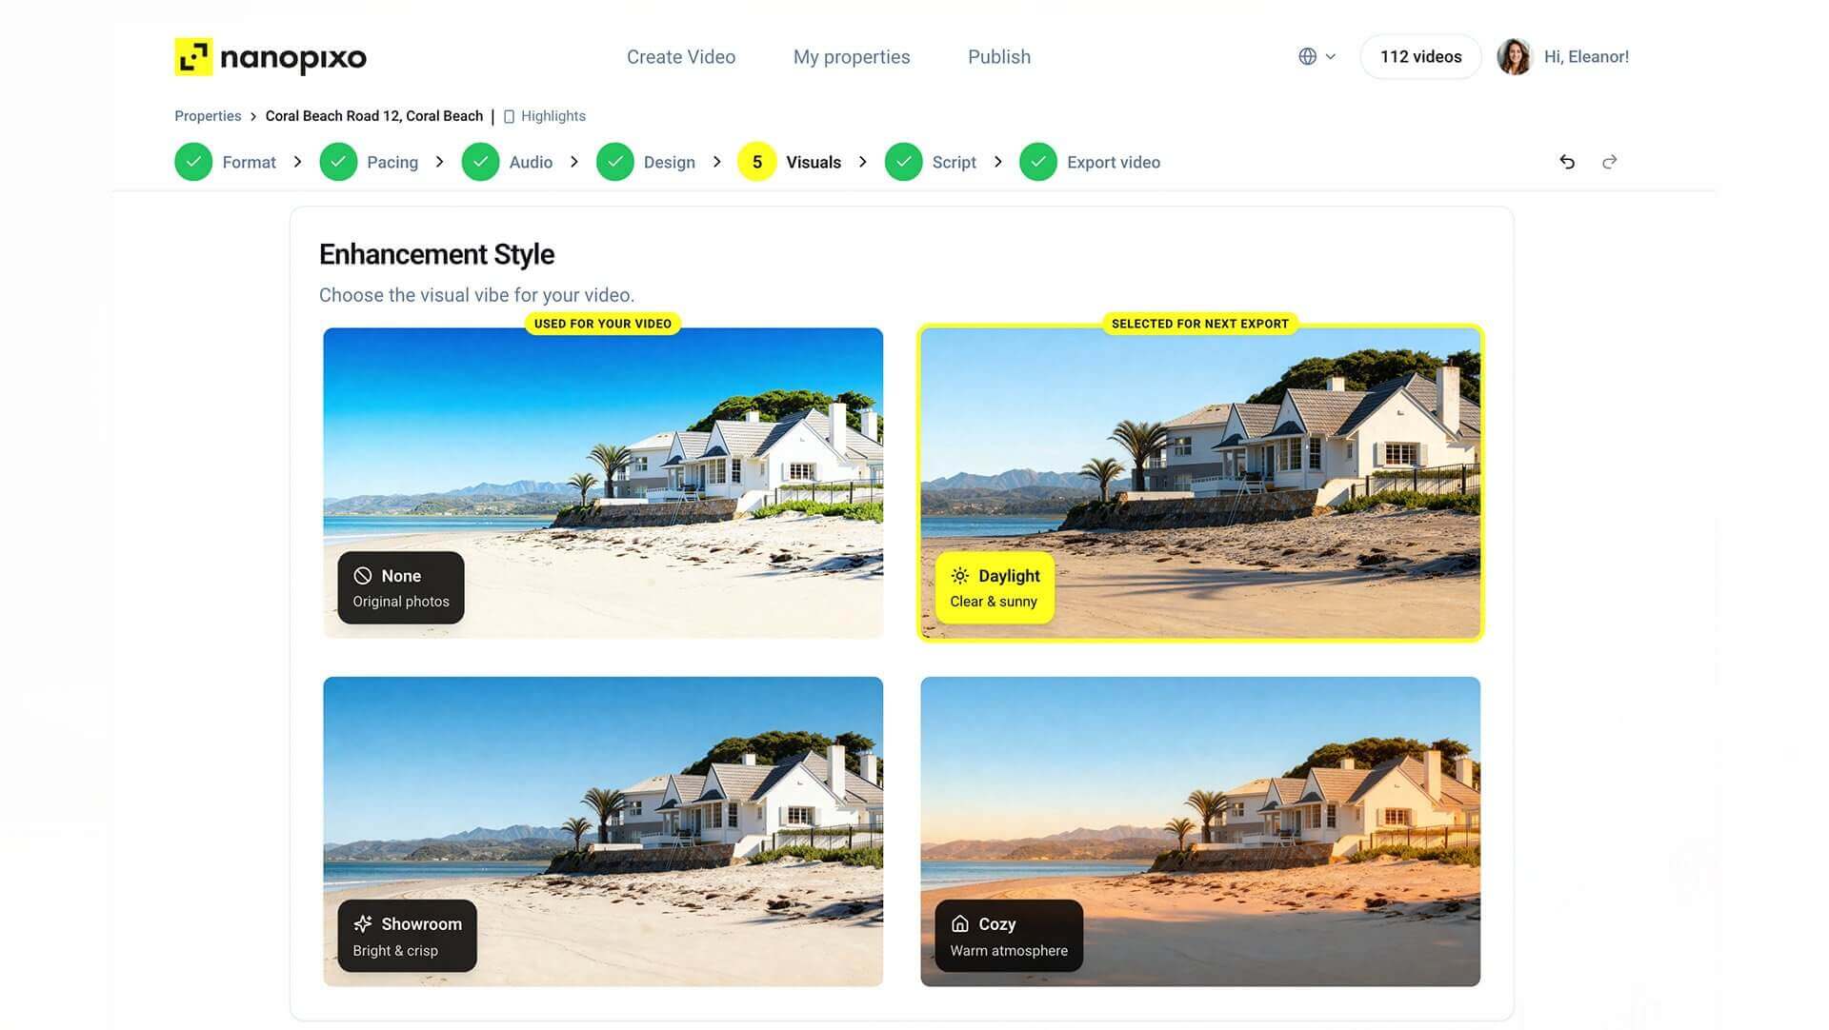
Task: Click the Hi, Eleanor! greeting
Action: coord(1586,57)
